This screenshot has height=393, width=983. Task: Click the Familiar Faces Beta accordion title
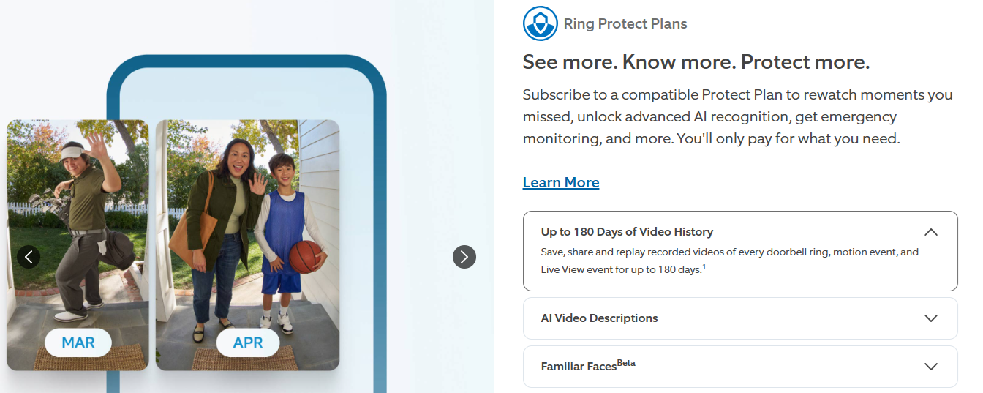point(579,367)
